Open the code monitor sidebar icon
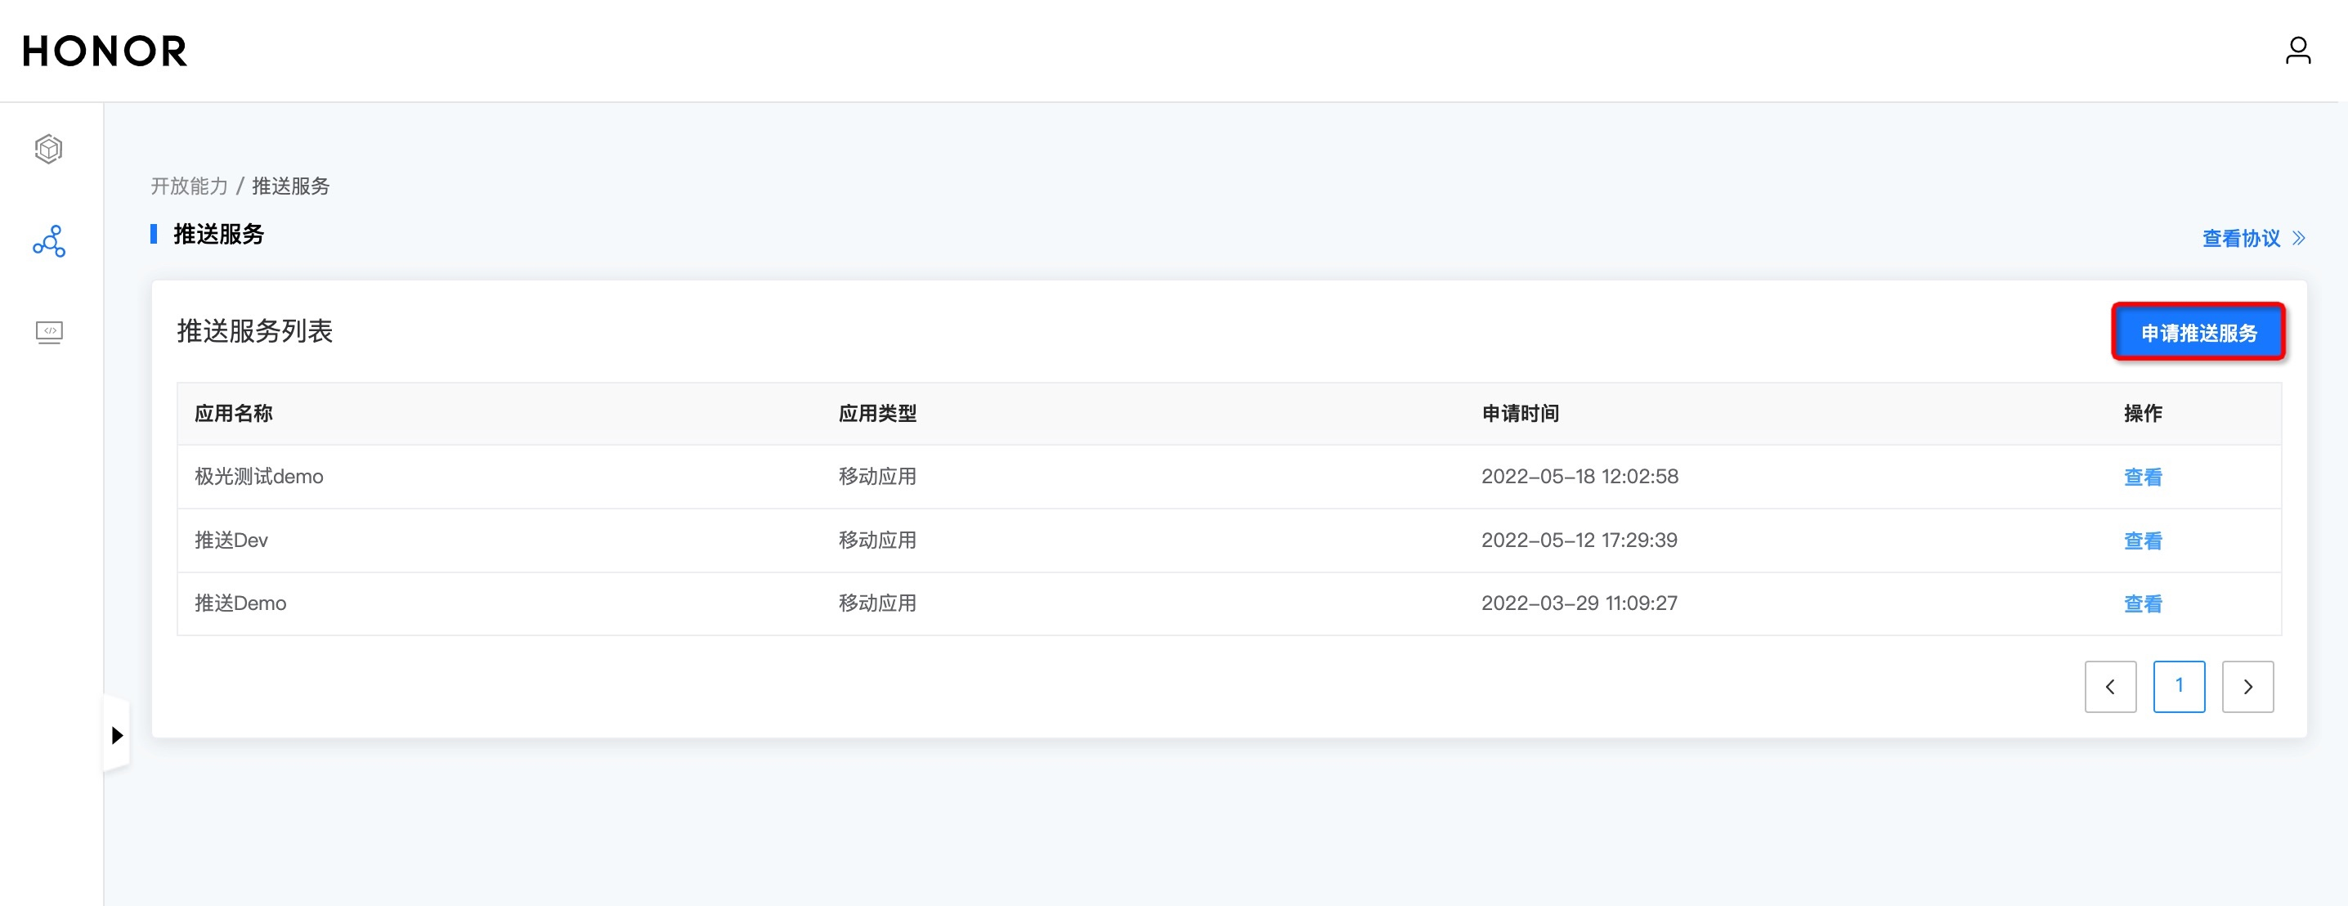The height and width of the screenshot is (906, 2348). point(49,332)
